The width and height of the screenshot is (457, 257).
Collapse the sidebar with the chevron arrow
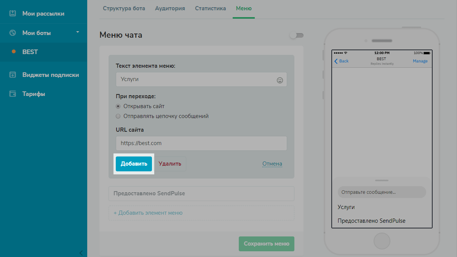pos(81,253)
